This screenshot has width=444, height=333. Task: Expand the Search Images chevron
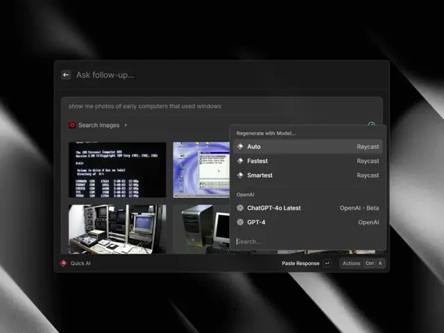tap(126, 125)
